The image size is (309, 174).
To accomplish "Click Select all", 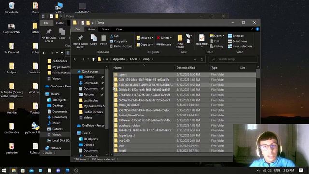I will [236, 36].
